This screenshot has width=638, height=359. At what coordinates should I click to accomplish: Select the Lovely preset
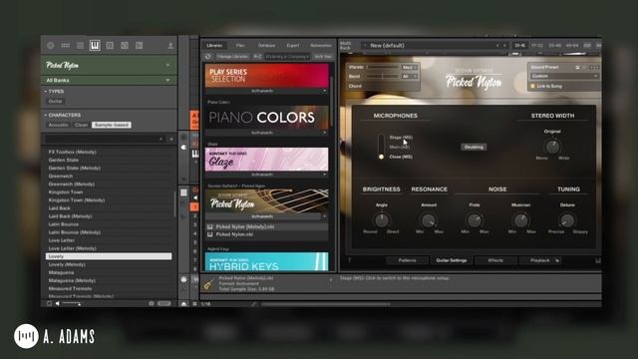coord(109,256)
